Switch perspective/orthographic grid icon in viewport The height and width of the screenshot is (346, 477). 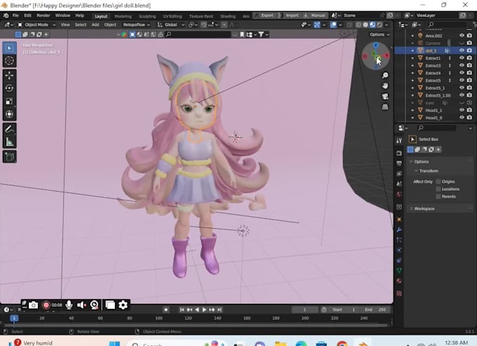coord(385,107)
